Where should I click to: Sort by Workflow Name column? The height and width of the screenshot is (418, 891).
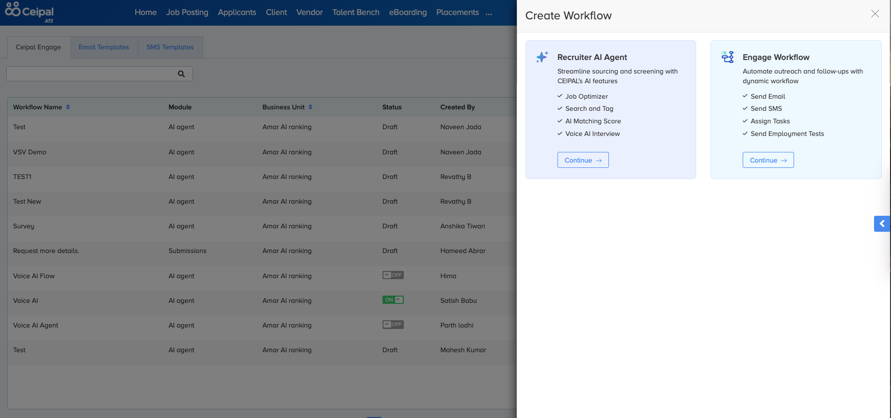pos(68,107)
